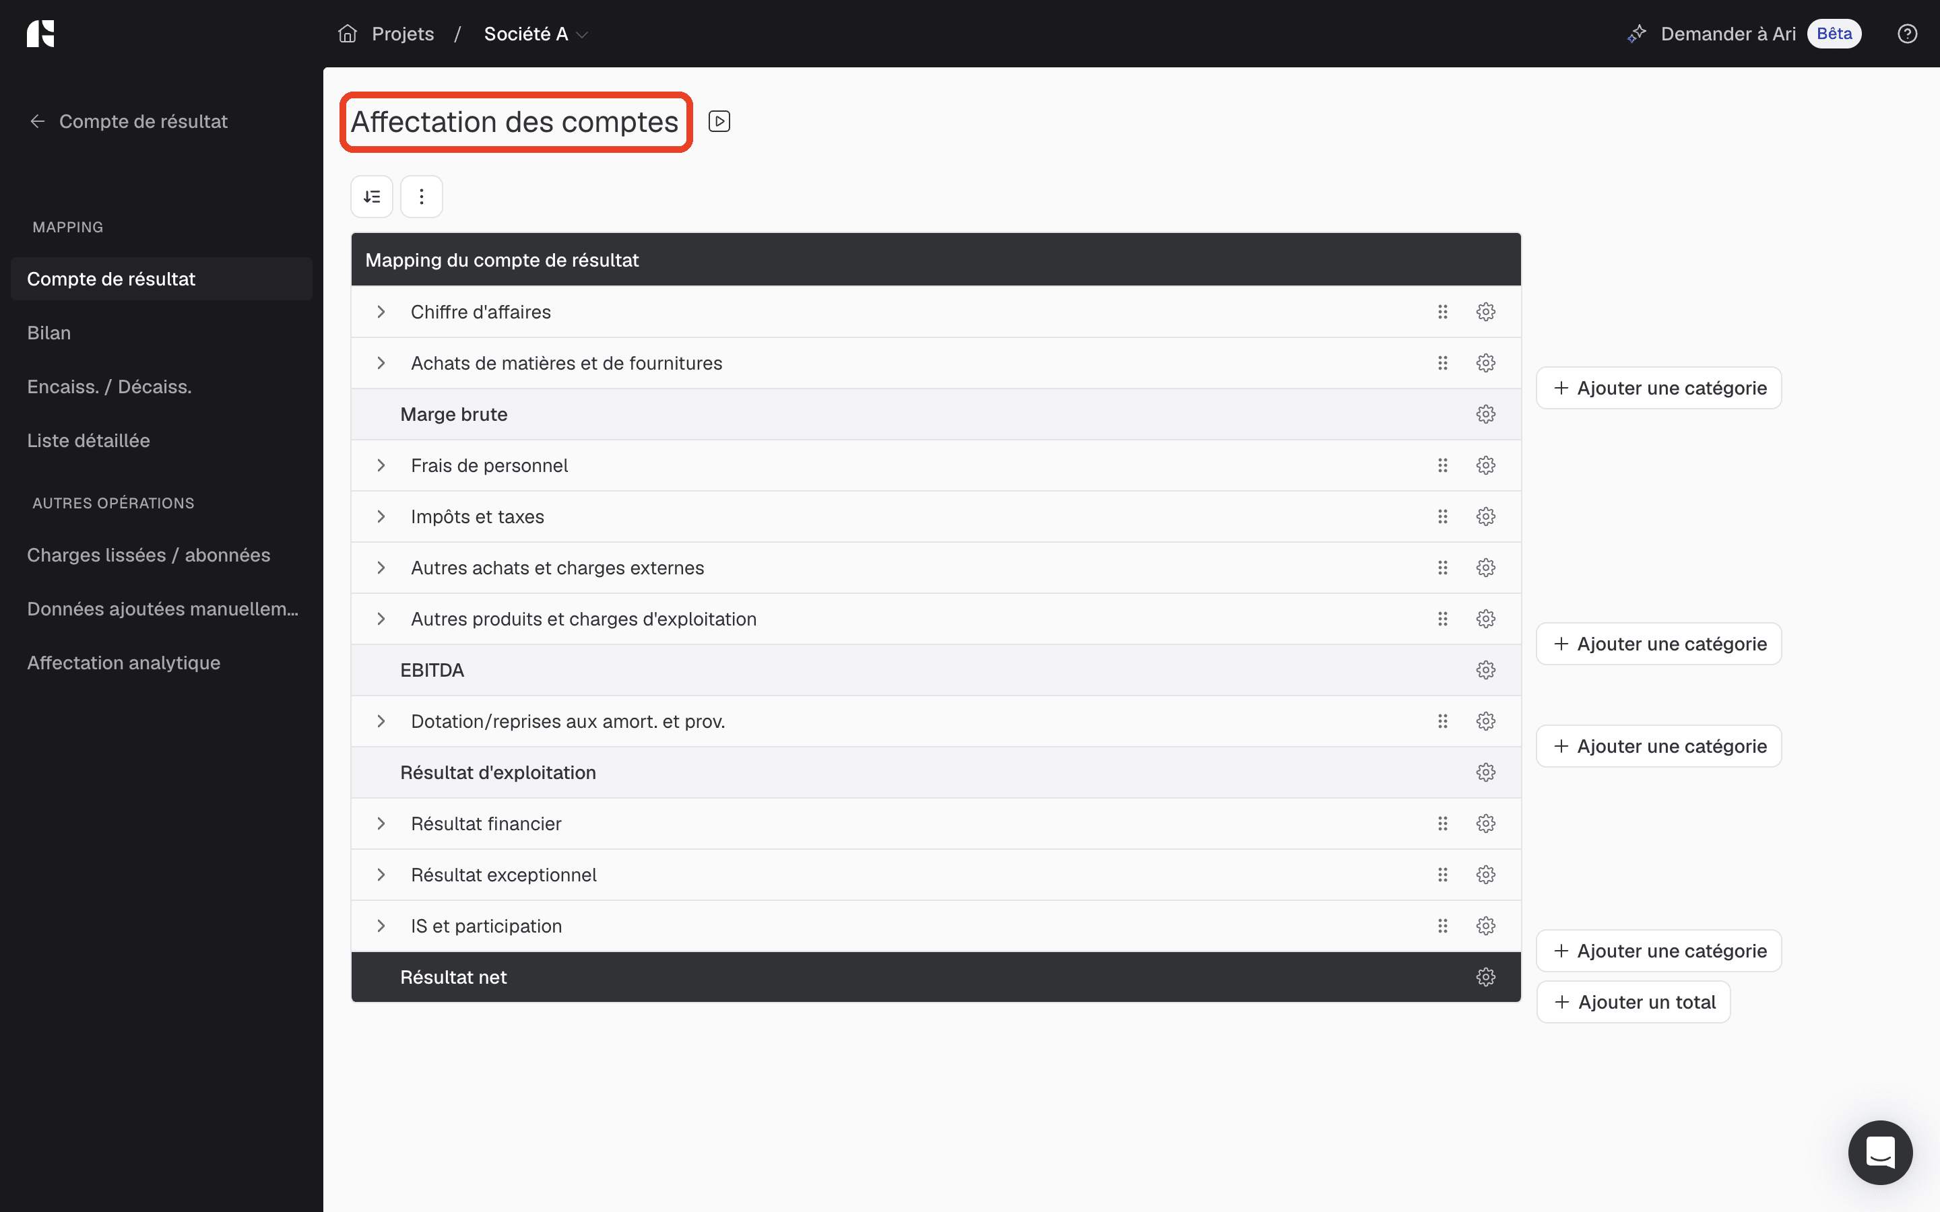Viewport: 1940px width, 1212px height.
Task: Go back via Compte de résultat arrow link
Action: (x=128, y=121)
